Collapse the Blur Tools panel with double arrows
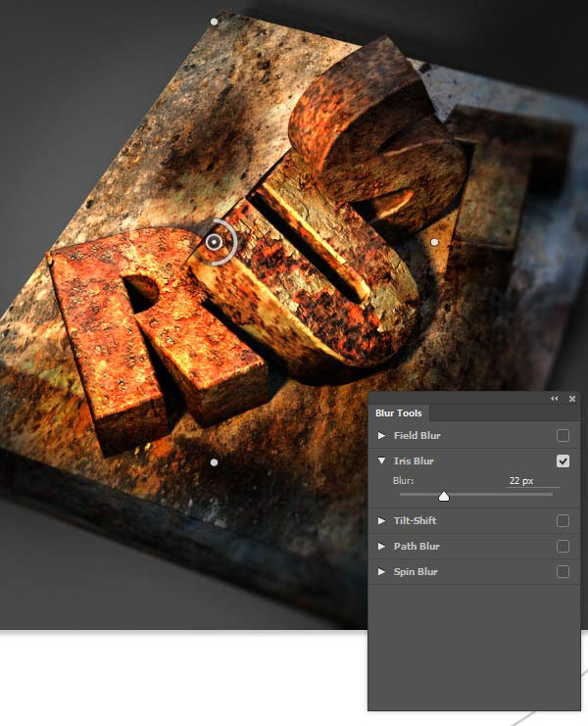The image size is (588, 726). click(x=555, y=399)
